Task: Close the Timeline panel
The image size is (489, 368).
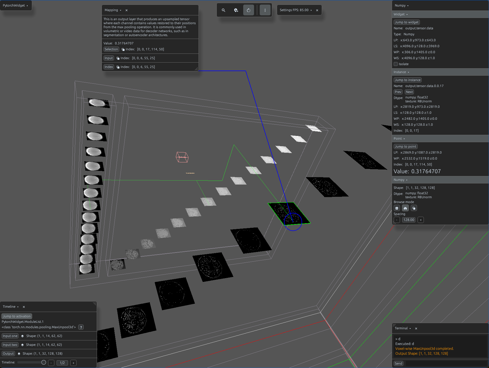Action: click(x=24, y=307)
